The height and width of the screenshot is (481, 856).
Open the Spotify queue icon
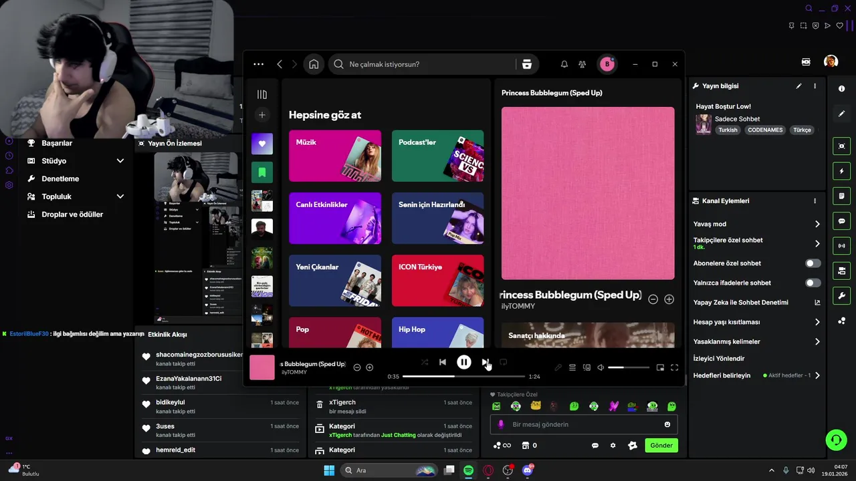(572, 367)
